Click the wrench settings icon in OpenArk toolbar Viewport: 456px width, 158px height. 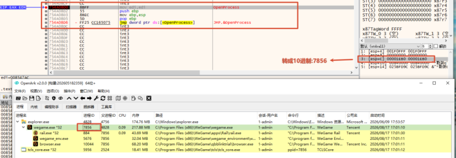pos(96,98)
